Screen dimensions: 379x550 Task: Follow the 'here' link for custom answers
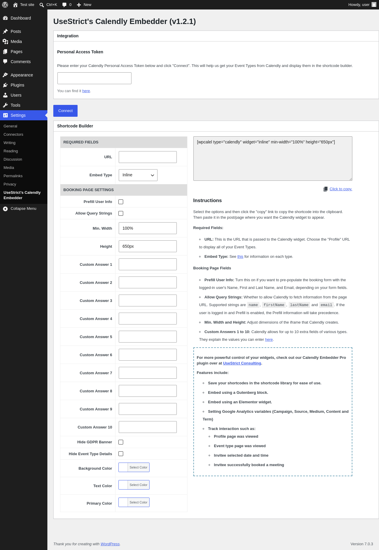click(x=269, y=340)
